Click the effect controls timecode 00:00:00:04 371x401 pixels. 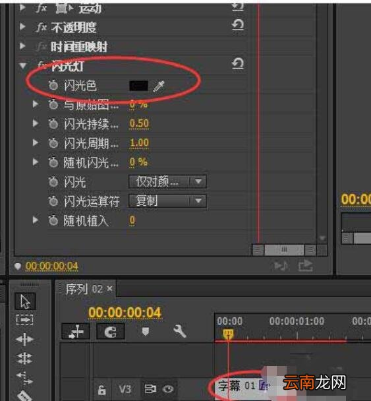pos(52,266)
